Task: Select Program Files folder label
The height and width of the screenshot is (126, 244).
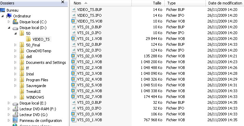Action: pos(37,80)
